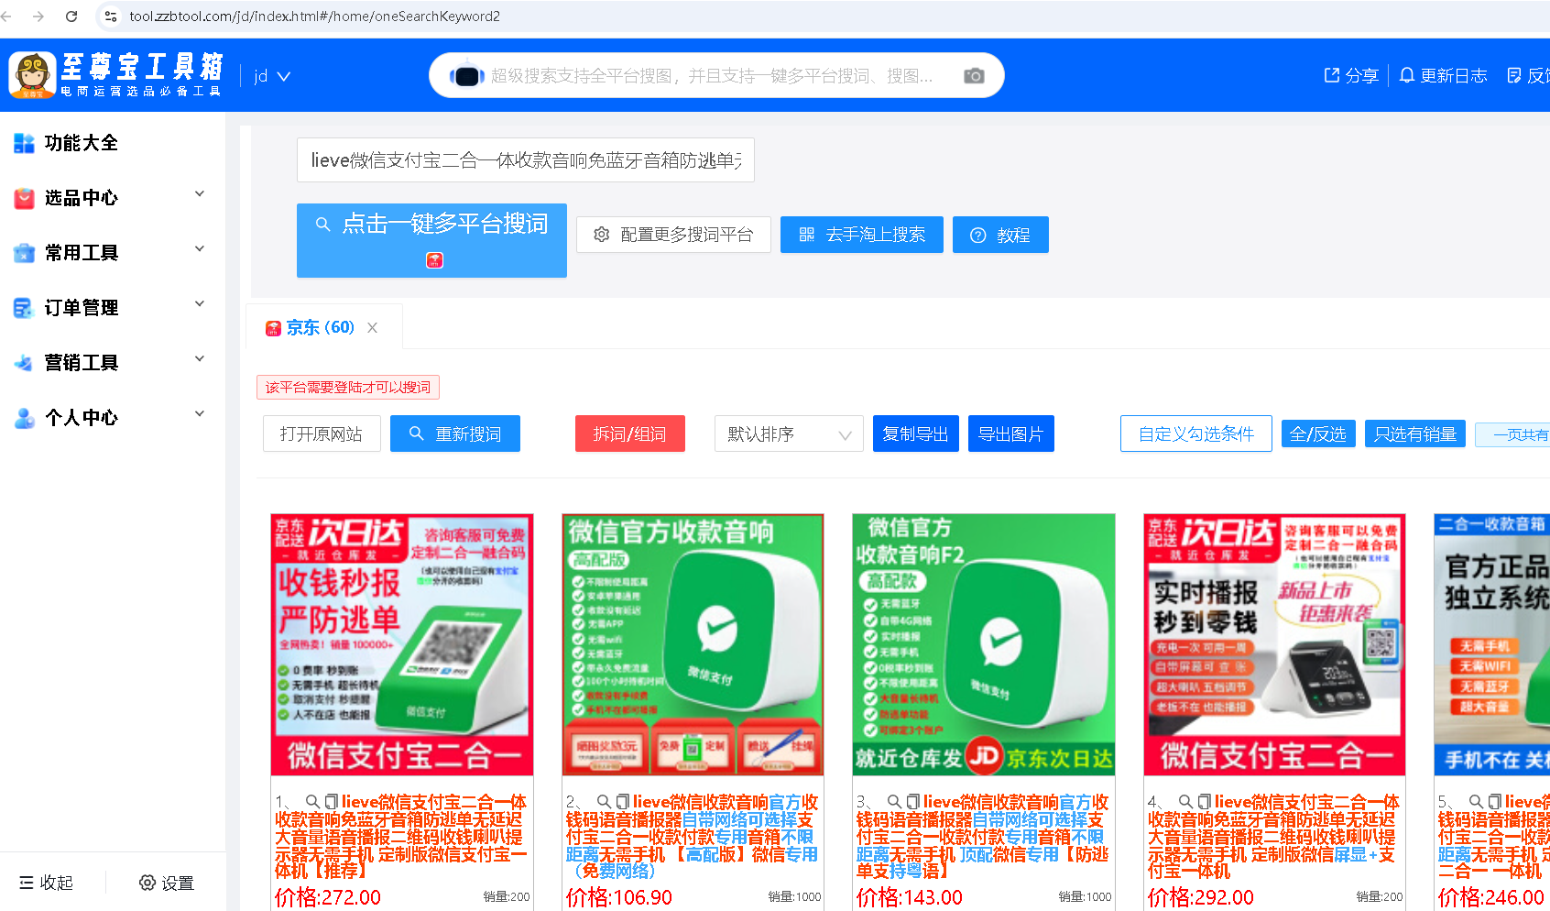Screen dimensions: 1550x911
Task: Open product 3 title ending 防逃单支持粤语
Action: (x=983, y=837)
